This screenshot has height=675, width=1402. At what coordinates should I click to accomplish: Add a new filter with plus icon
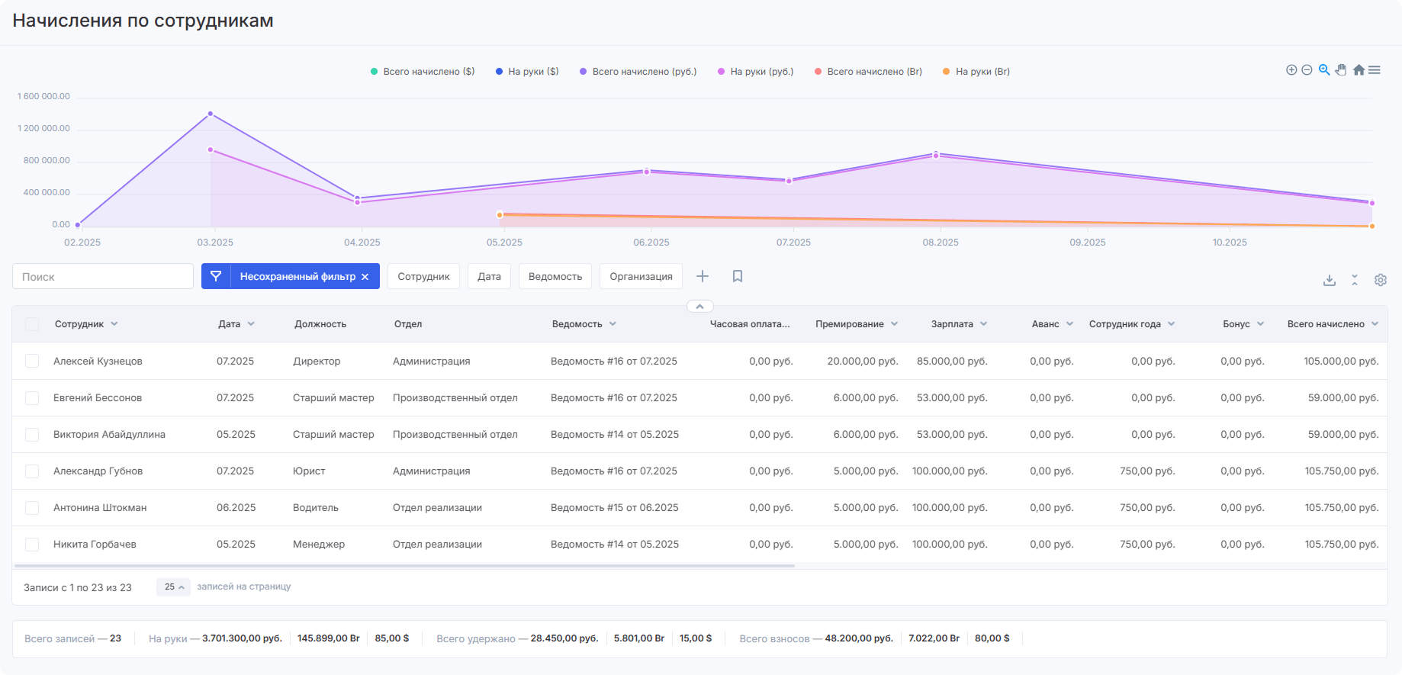[x=703, y=276]
